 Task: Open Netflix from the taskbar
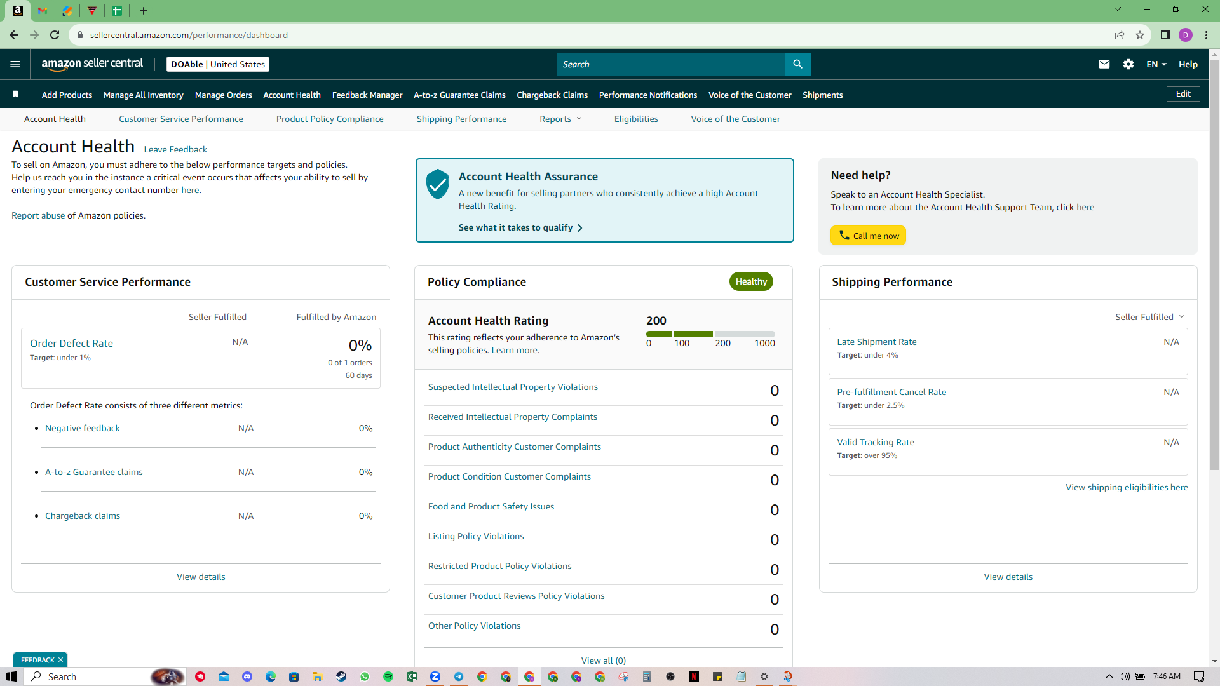pos(694,676)
